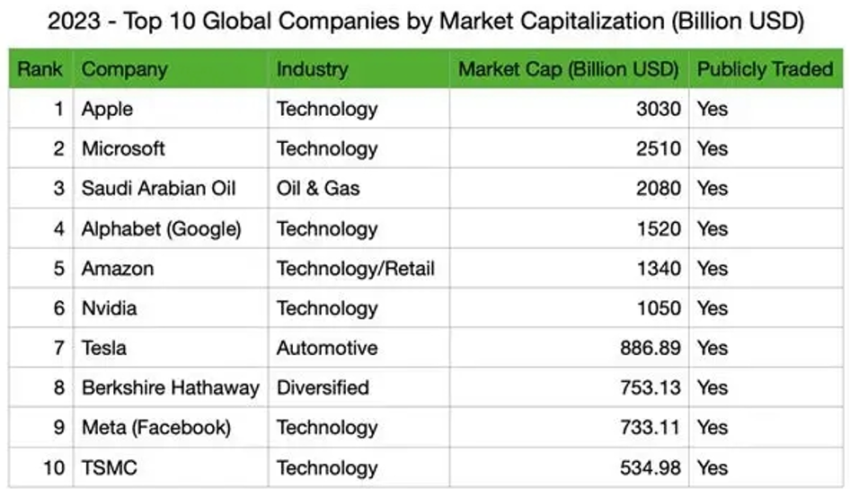This screenshot has height=489, width=850.
Task: Select the Rank column header
Action: click(x=40, y=69)
